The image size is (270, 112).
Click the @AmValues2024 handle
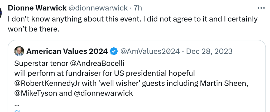pyautogui.click(x=150, y=51)
